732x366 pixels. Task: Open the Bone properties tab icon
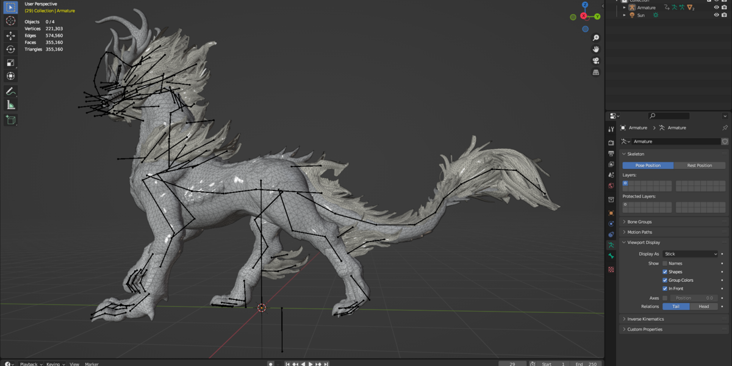coord(611,256)
